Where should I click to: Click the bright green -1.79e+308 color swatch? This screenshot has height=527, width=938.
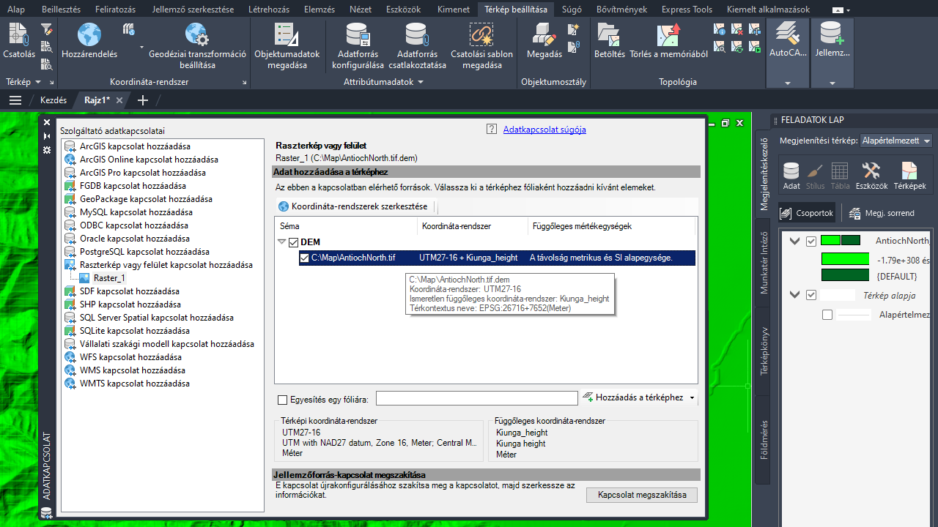point(845,259)
